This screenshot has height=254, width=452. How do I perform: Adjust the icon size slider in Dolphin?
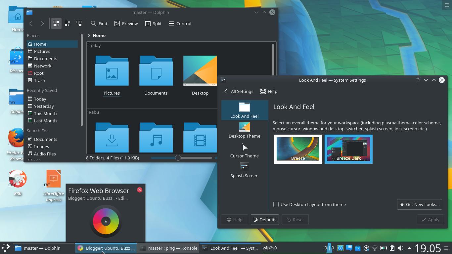[178, 158]
